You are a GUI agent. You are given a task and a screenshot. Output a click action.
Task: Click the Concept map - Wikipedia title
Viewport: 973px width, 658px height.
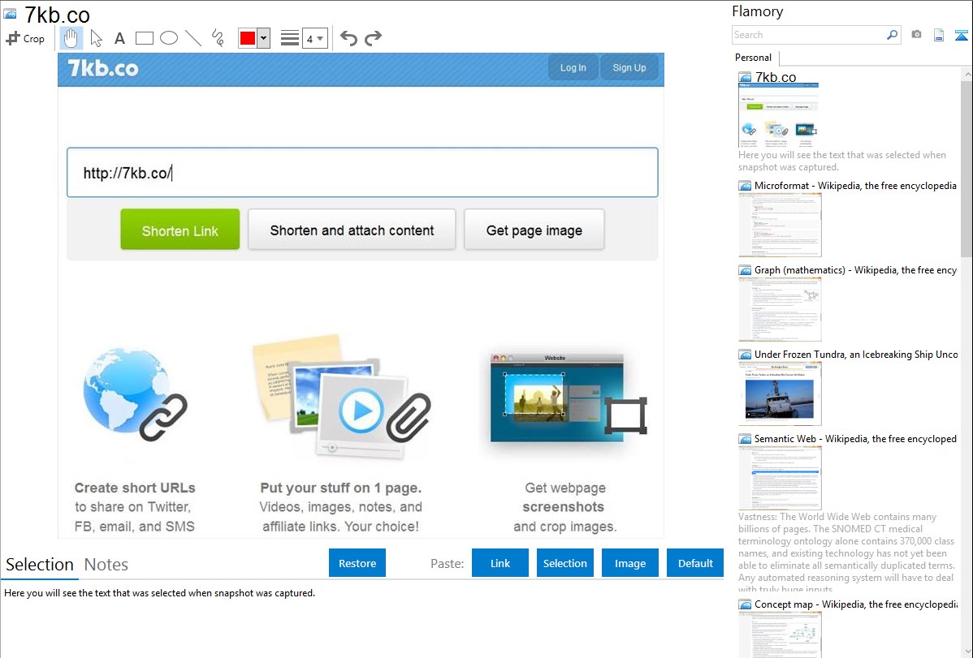[x=856, y=604]
